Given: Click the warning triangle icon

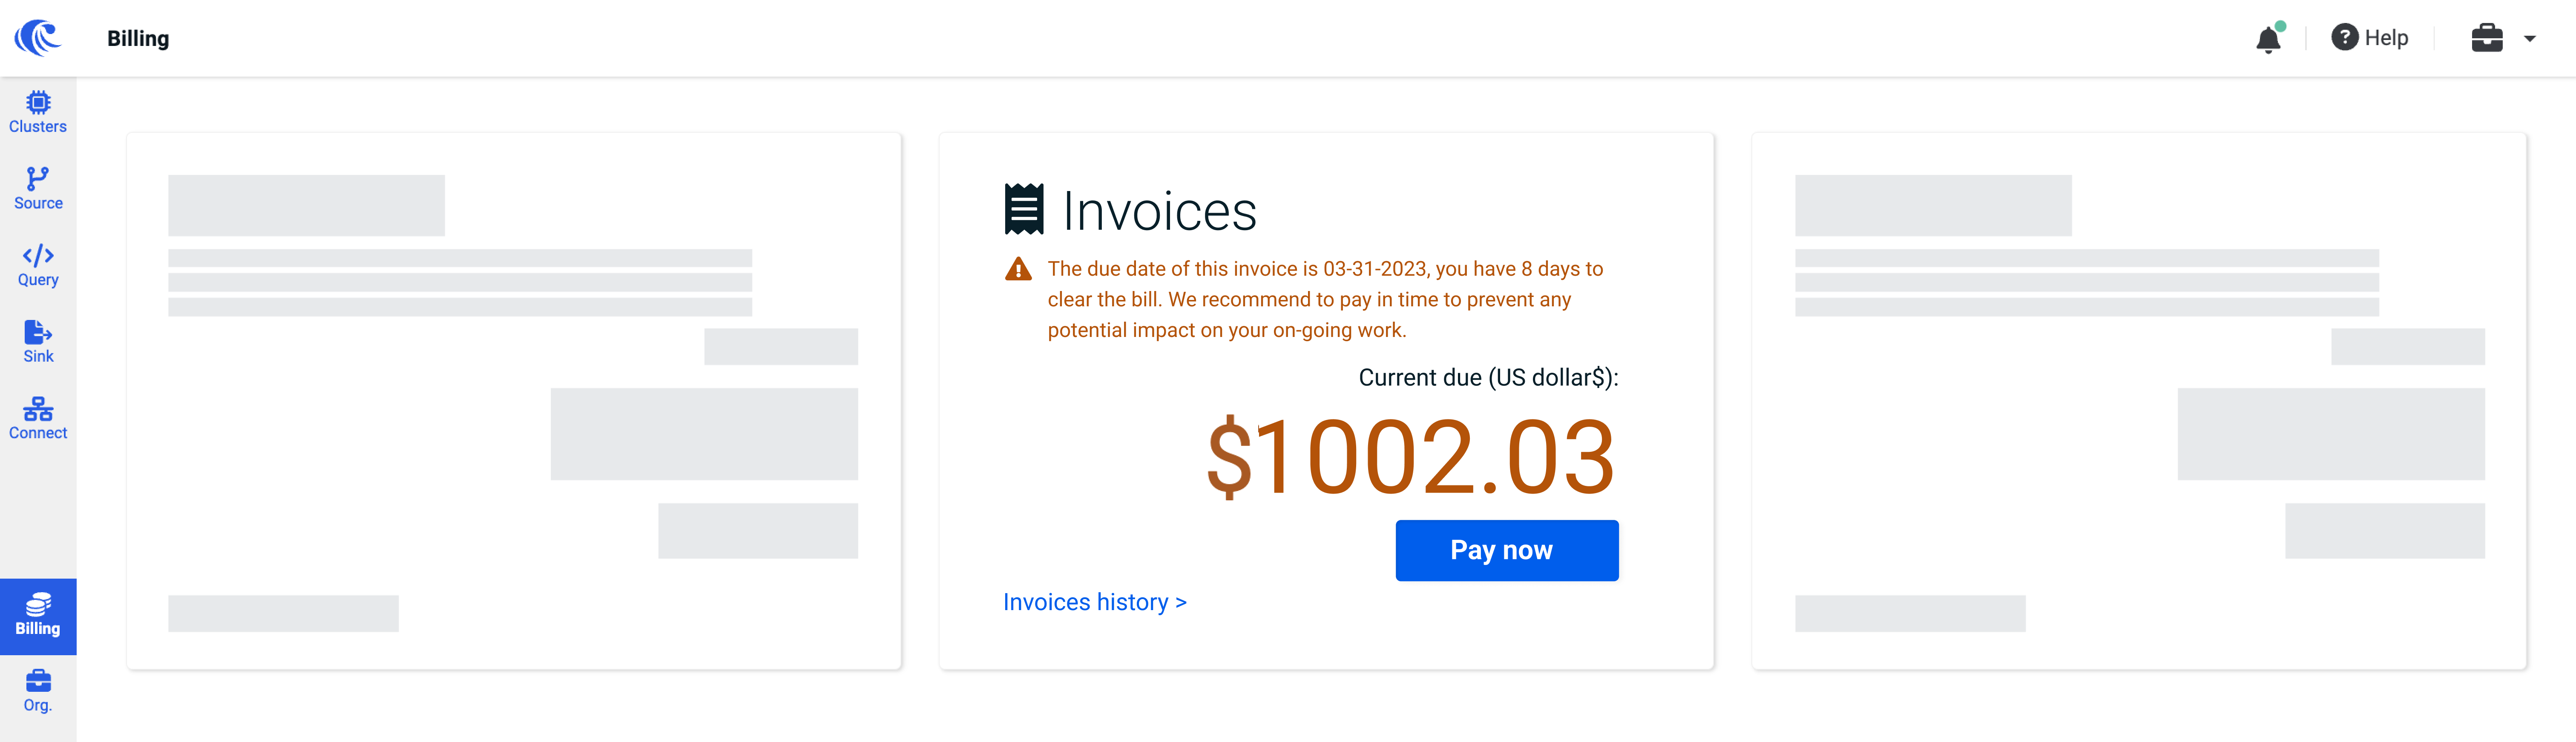Looking at the screenshot, I should (x=1018, y=270).
